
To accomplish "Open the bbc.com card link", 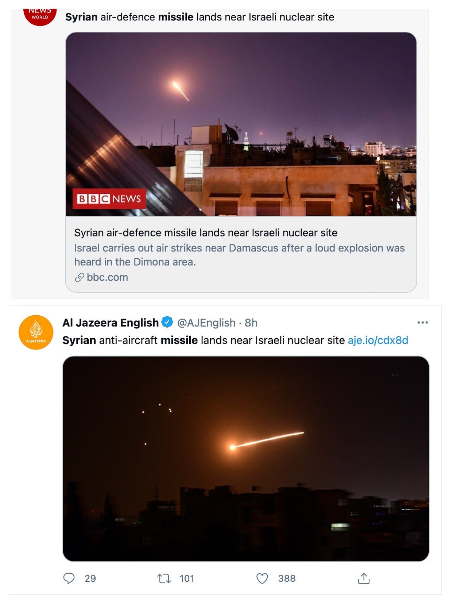I will (x=107, y=277).
